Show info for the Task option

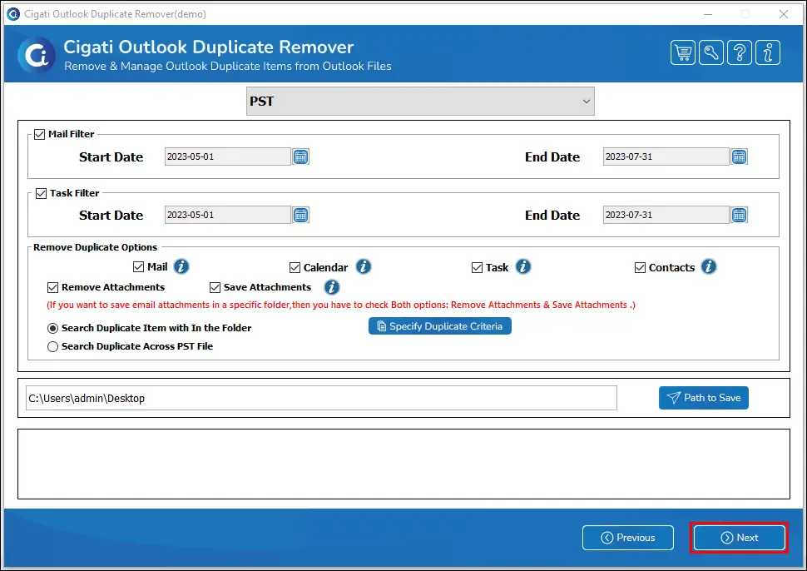tap(523, 266)
